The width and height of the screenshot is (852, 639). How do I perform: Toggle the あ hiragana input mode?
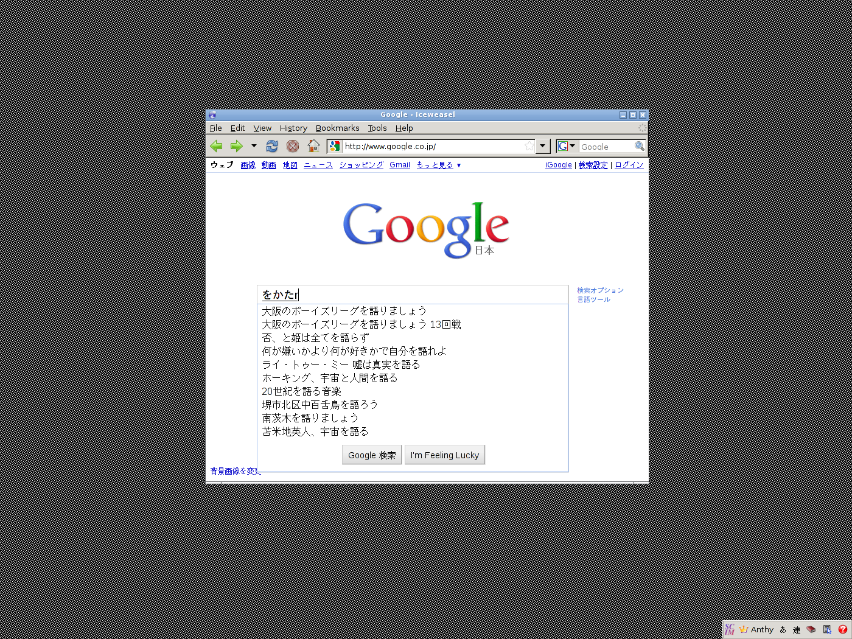point(783,629)
